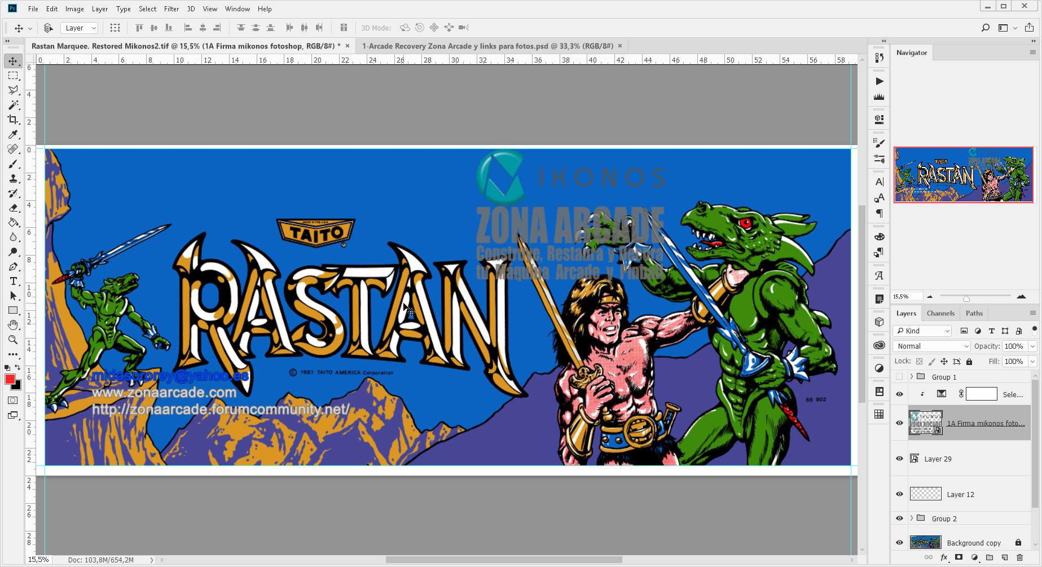Expand the Group 1 layer group
Viewport: 1042px width, 567px height.
point(912,376)
